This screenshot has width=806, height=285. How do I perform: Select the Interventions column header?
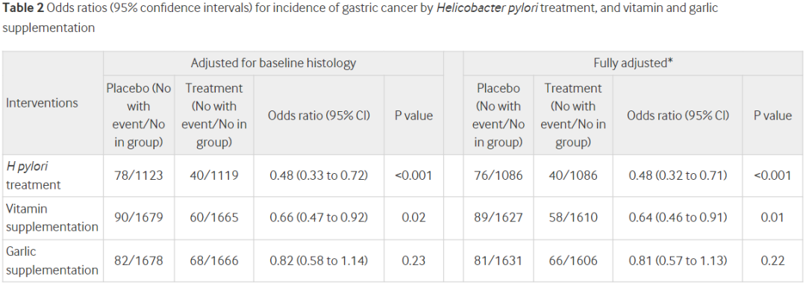tap(42, 103)
